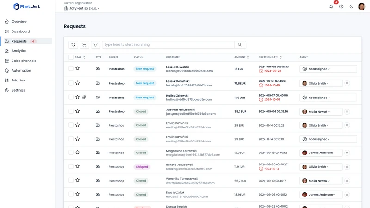Change Maria Nowak agent for Justyna Jakubowski
This screenshot has width=370, height=208.
click(321, 111)
